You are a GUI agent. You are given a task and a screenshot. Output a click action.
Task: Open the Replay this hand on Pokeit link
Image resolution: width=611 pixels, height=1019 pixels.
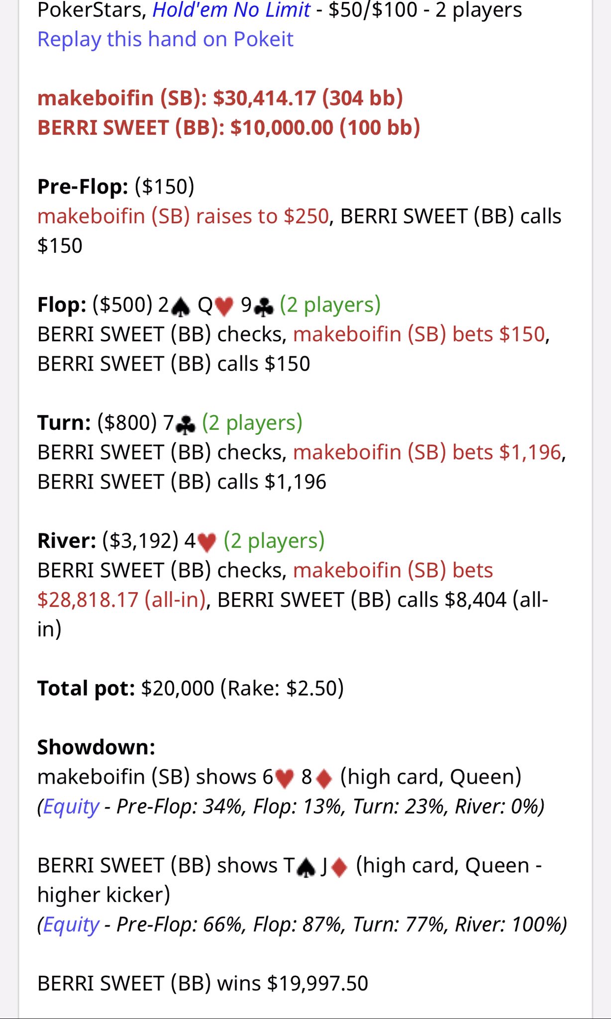[165, 39]
